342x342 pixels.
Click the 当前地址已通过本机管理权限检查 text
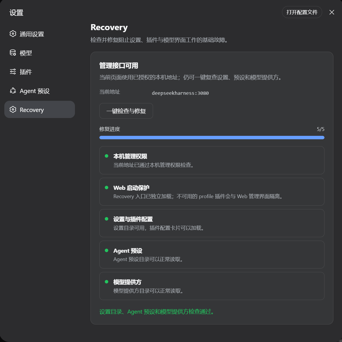(x=154, y=165)
